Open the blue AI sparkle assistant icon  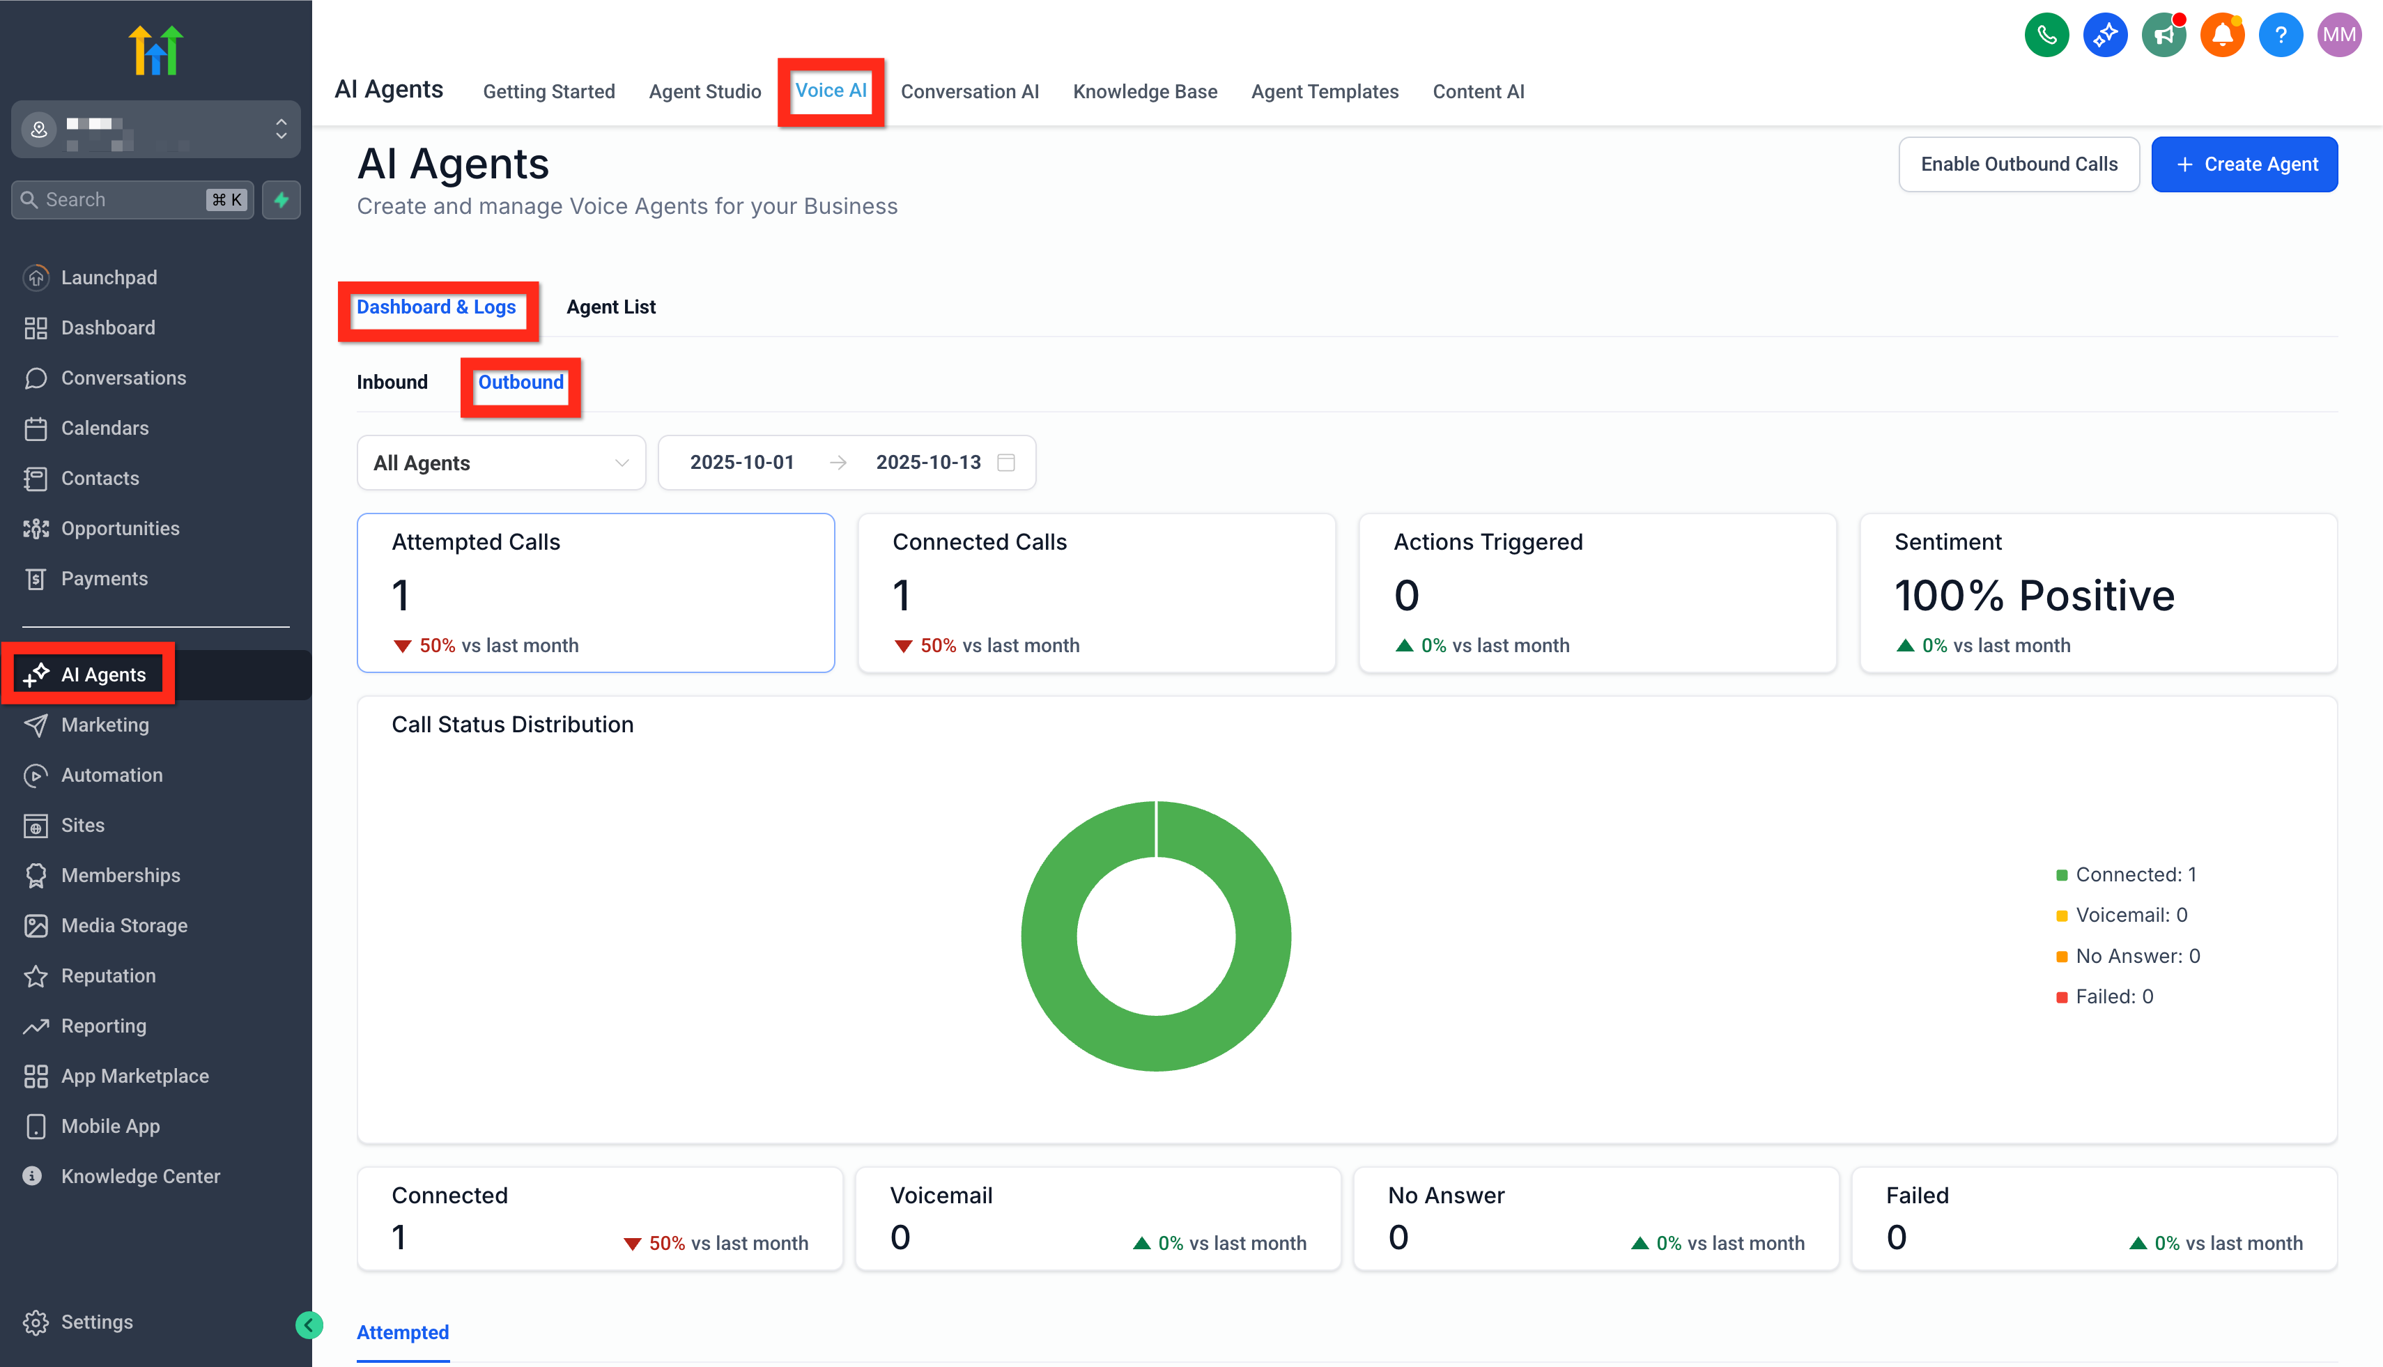[2104, 36]
